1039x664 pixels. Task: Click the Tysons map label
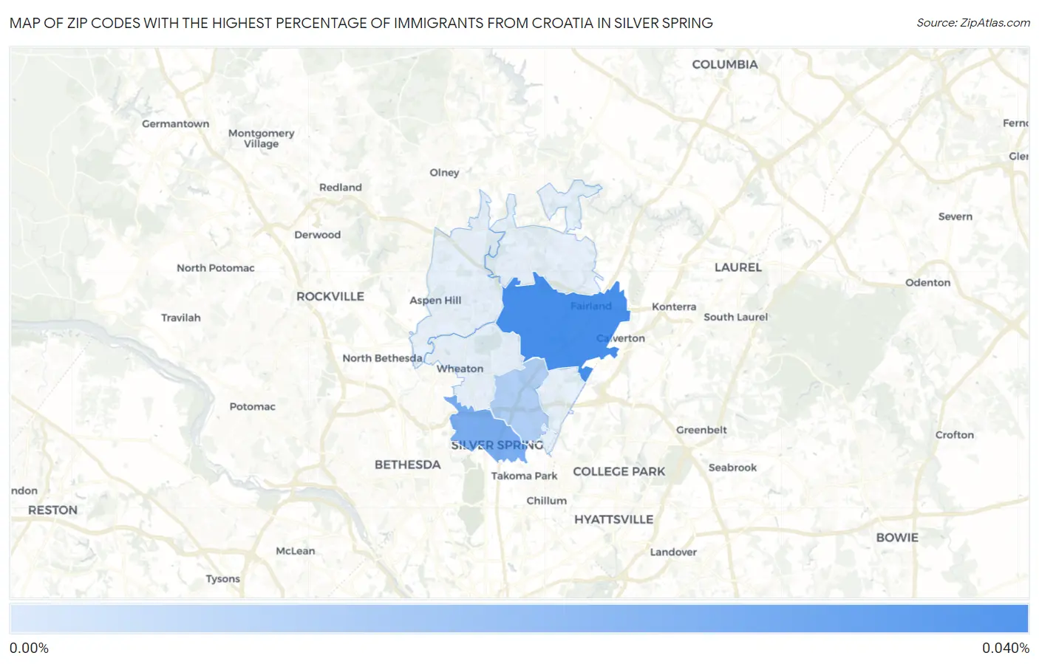pyautogui.click(x=223, y=579)
